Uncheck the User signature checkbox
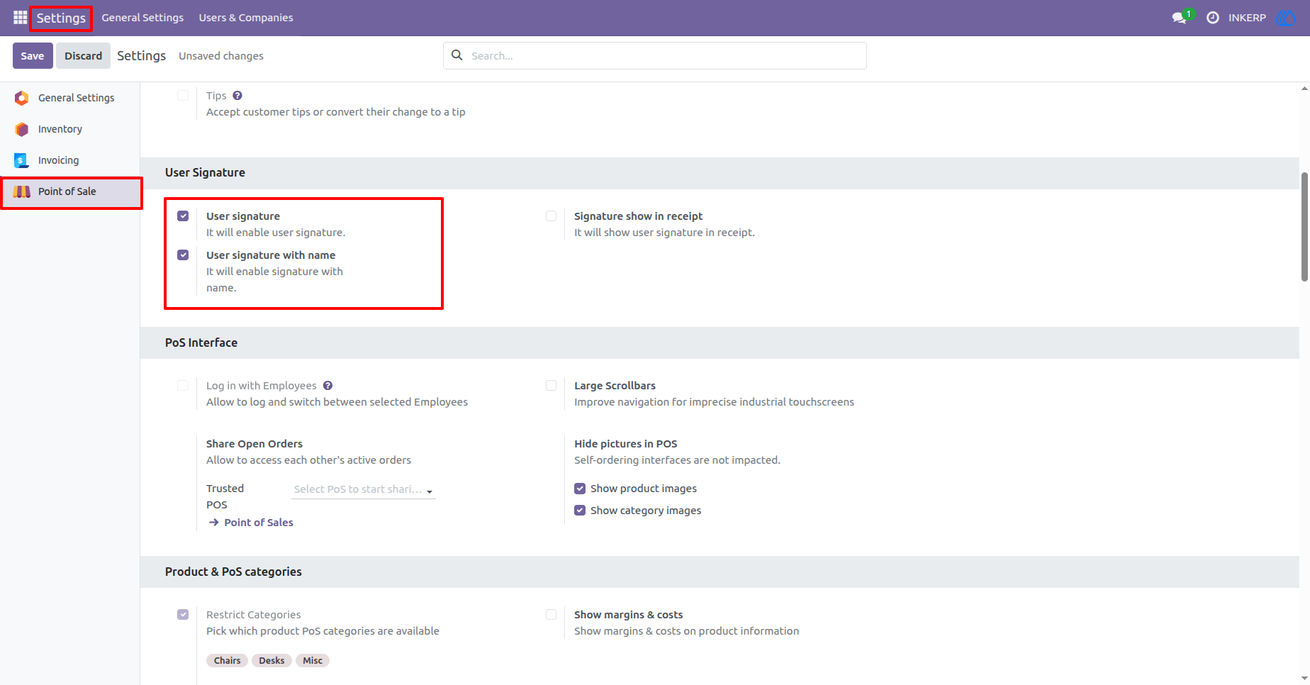Viewport: 1310px width, 685px height. point(183,216)
